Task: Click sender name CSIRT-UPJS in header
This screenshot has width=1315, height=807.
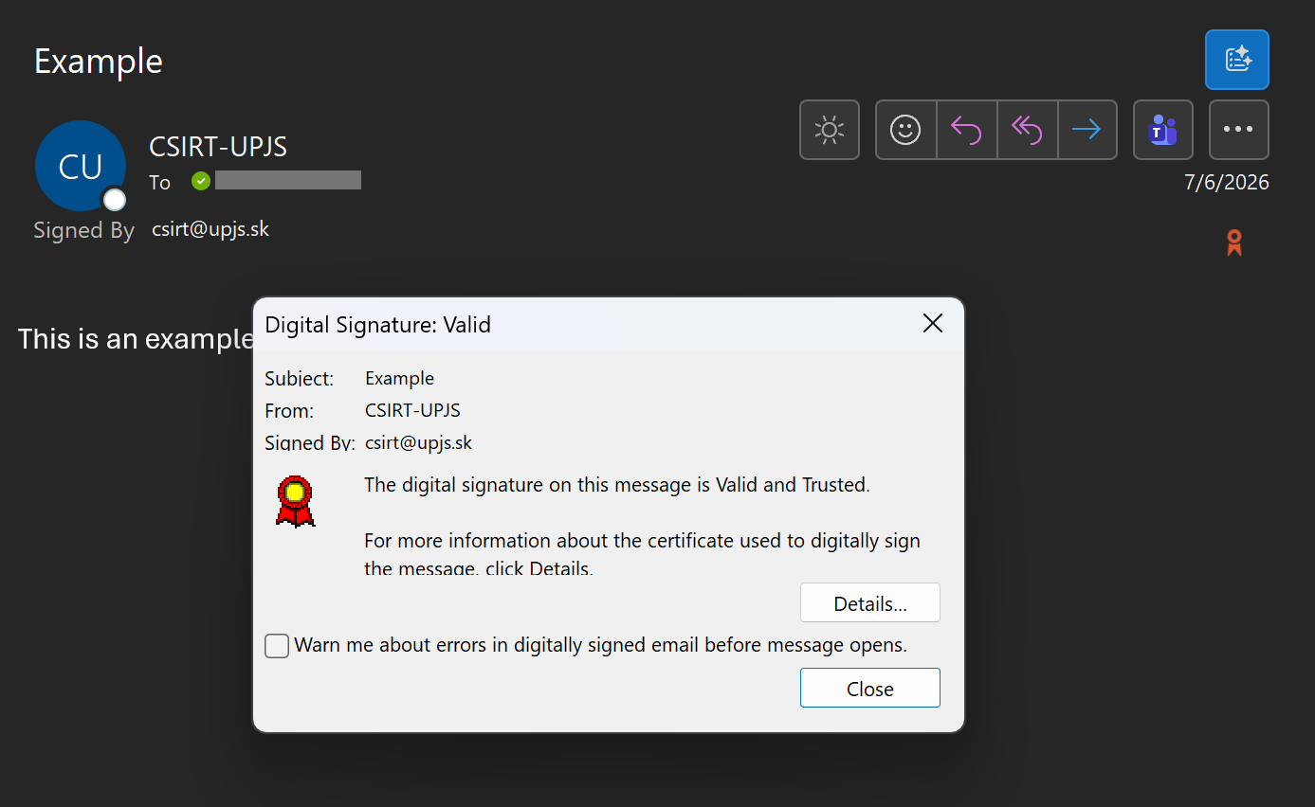Action: 218,147
